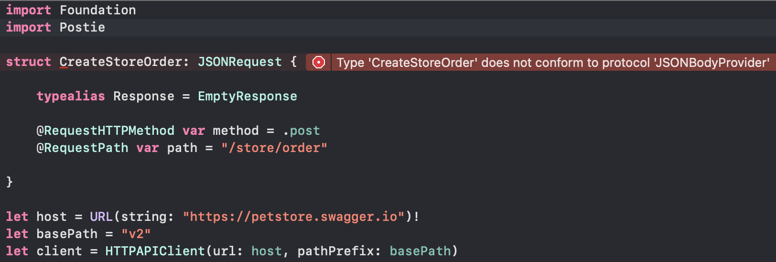Viewport: 776px width, 262px height.
Task: Click the HTTPAPIClient initializer name
Action: 155,251
